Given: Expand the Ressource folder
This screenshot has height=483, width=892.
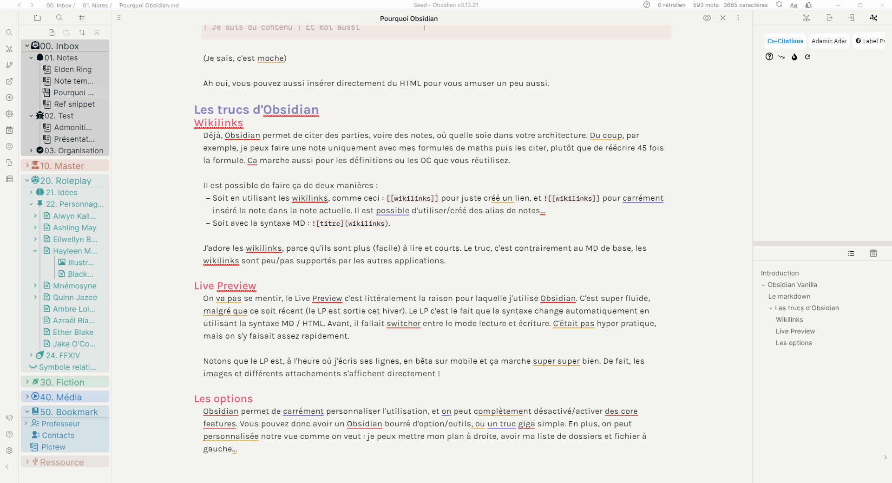Looking at the screenshot, I should click(27, 462).
